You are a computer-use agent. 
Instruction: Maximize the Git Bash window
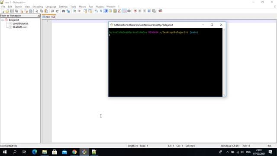[212, 25]
